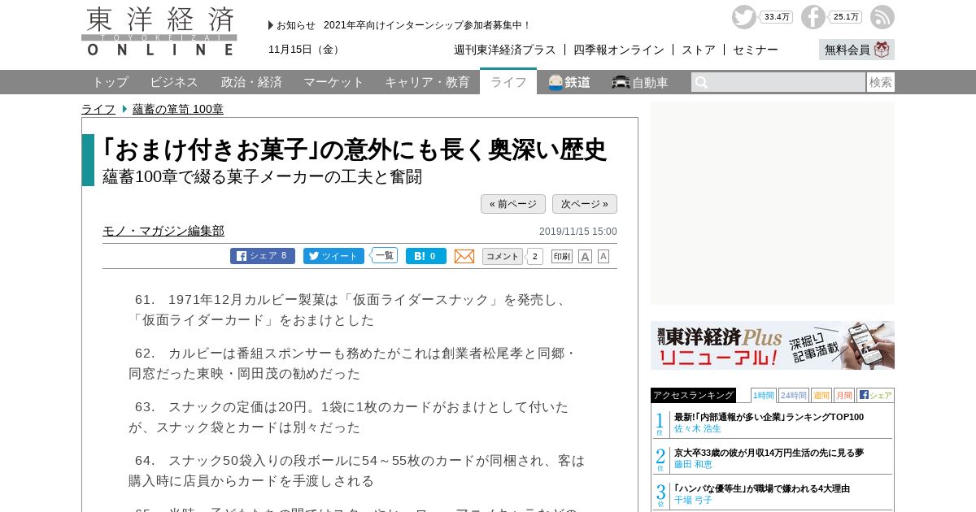Select the 24時間 ranking tab
The height and width of the screenshot is (512, 976).
794,395
